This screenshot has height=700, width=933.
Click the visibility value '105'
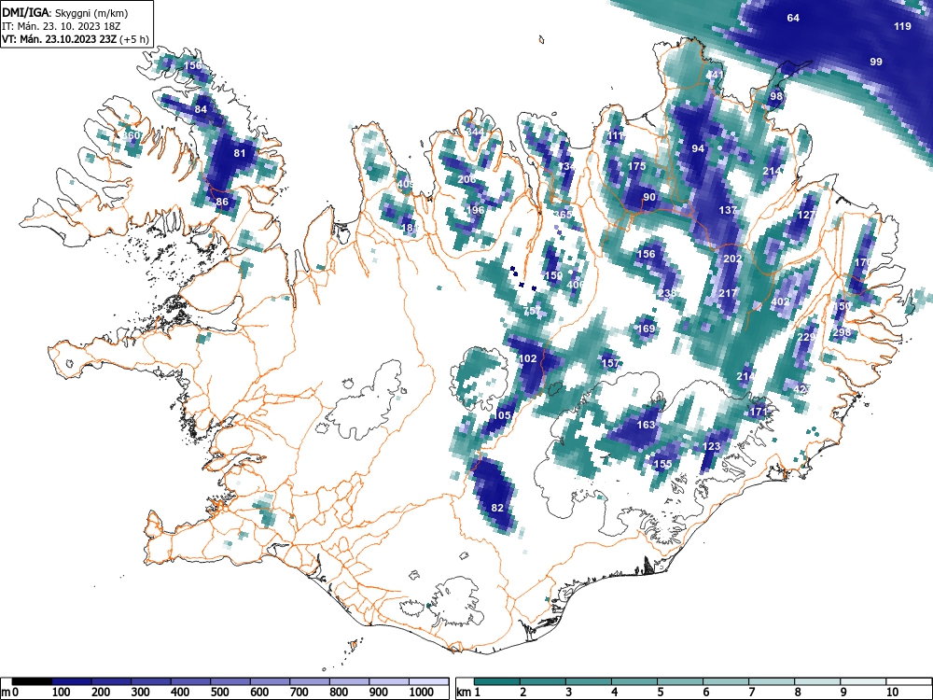[x=502, y=415]
